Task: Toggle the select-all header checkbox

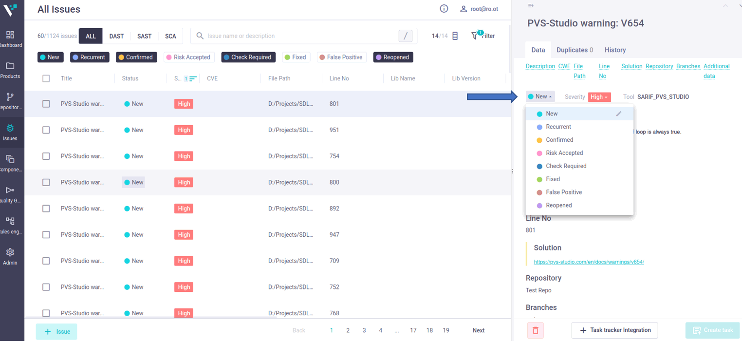Action: (46, 78)
